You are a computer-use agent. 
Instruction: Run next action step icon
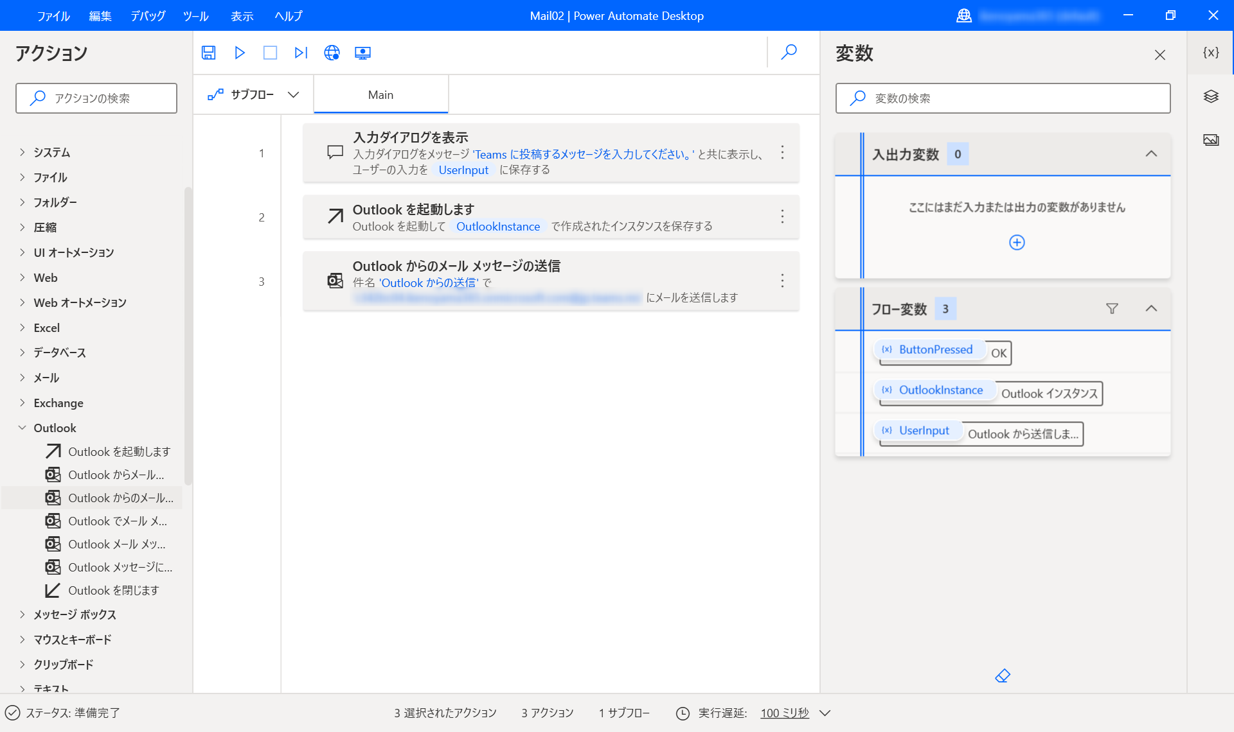coord(301,53)
